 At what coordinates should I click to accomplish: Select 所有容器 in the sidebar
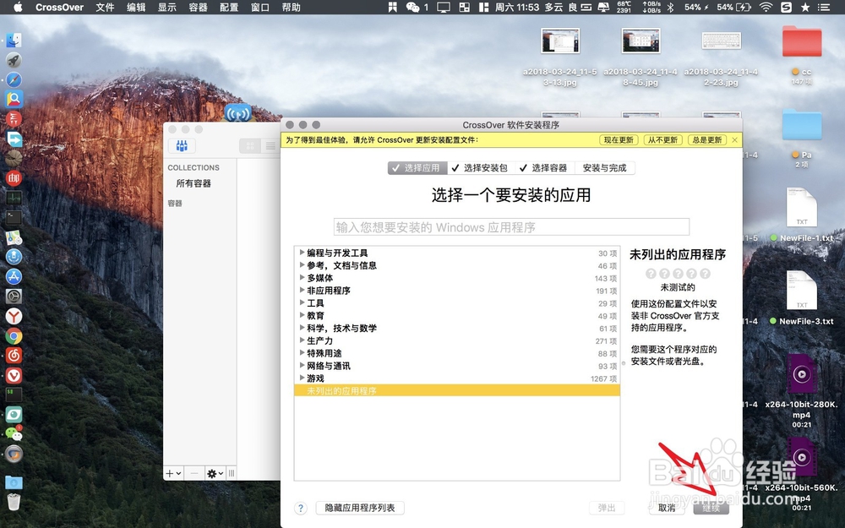click(194, 183)
